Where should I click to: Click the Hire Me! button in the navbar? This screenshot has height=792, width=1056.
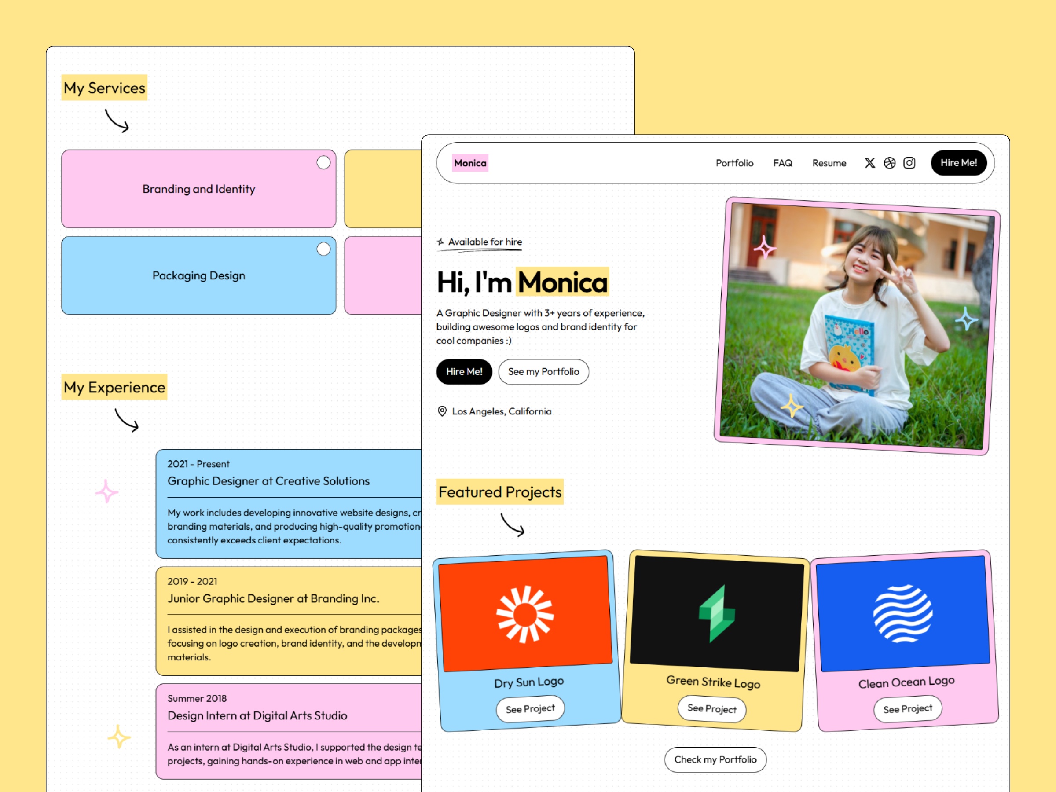point(959,163)
